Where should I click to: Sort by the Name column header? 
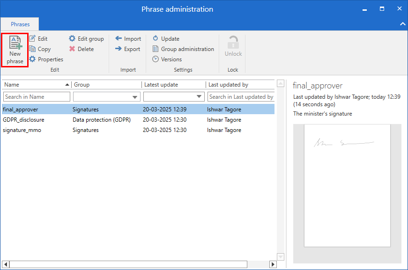pos(33,85)
